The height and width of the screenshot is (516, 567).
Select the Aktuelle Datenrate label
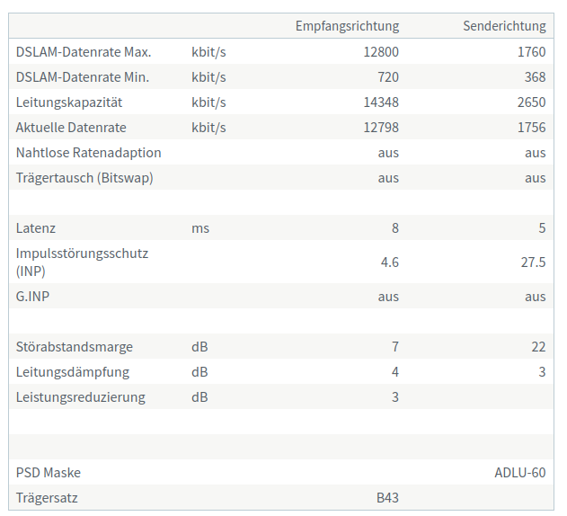tap(71, 128)
